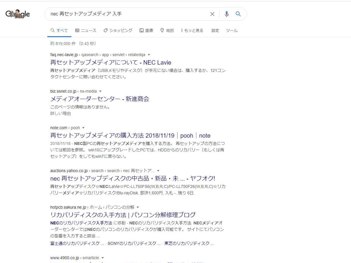Expand the もっと見る menu
This screenshot has height=263, width=351.
[x=192, y=30]
